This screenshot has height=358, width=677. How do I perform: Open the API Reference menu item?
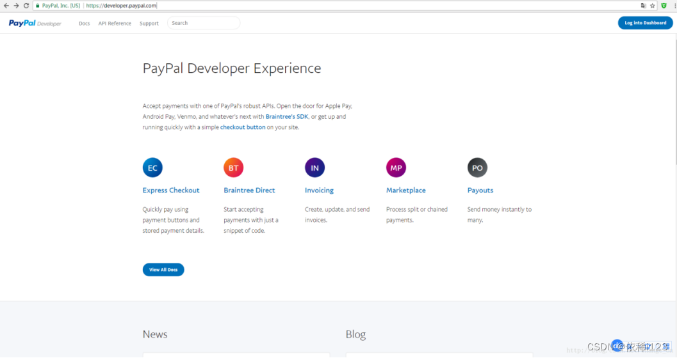tap(115, 23)
